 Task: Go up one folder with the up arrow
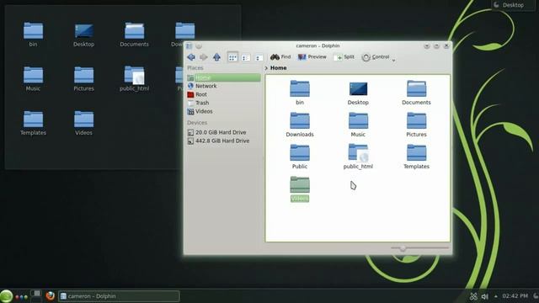tap(216, 57)
